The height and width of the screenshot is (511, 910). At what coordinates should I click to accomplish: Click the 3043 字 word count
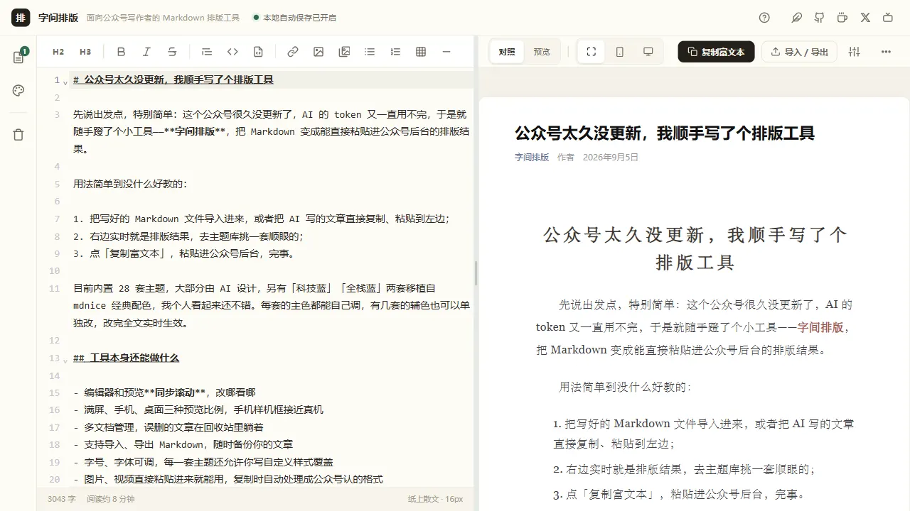pyautogui.click(x=62, y=499)
